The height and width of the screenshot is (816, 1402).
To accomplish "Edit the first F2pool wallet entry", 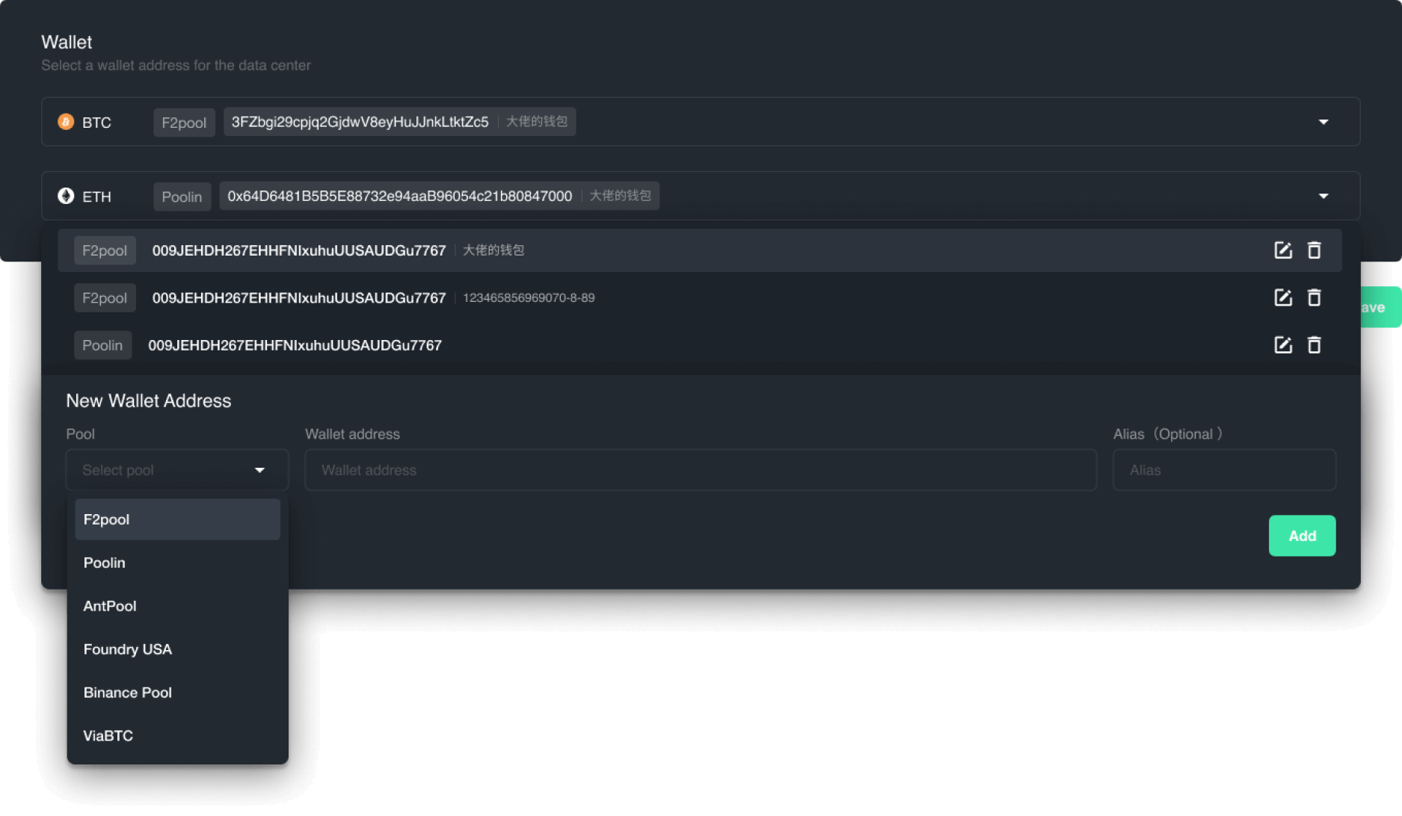I will [1282, 250].
